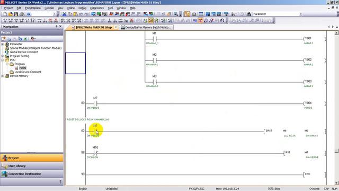Viewport: 339px width, 191px height.
Task: Collapse the Program folder node
Action: point(7,64)
